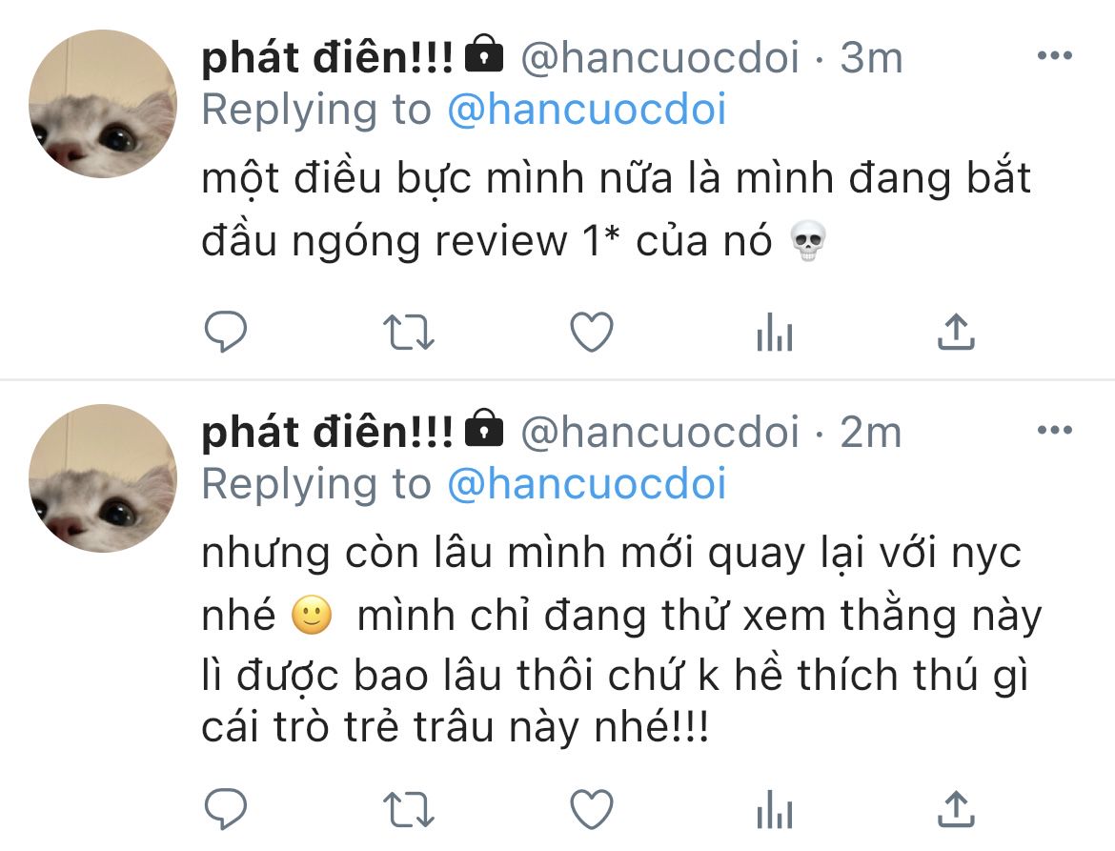View analytics for the second tweet
The width and height of the screenshot is (1115, 851).
[775, 810]
